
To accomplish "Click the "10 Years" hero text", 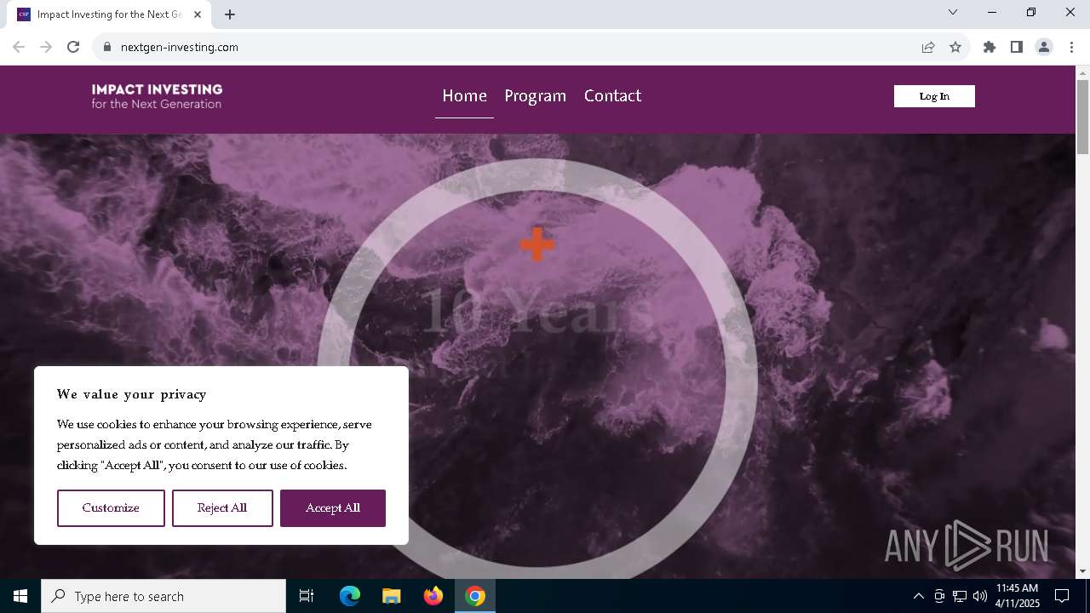I will pos(537,311).
